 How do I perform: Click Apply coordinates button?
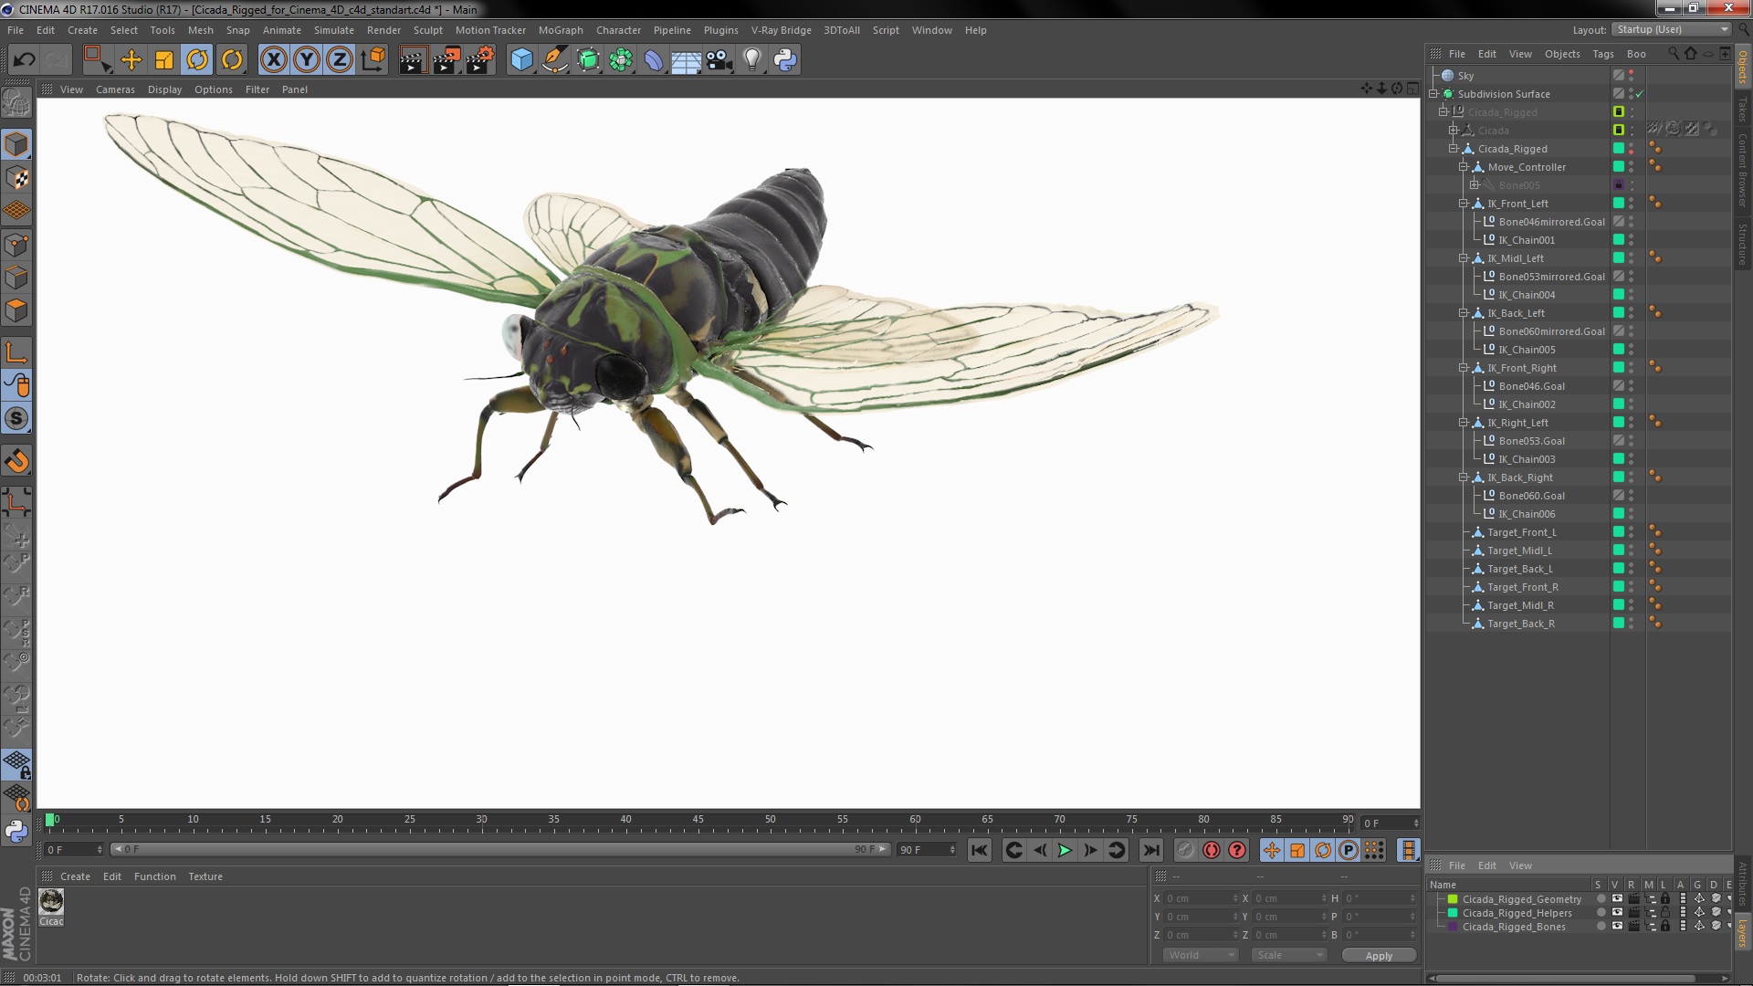(1379, 956)
